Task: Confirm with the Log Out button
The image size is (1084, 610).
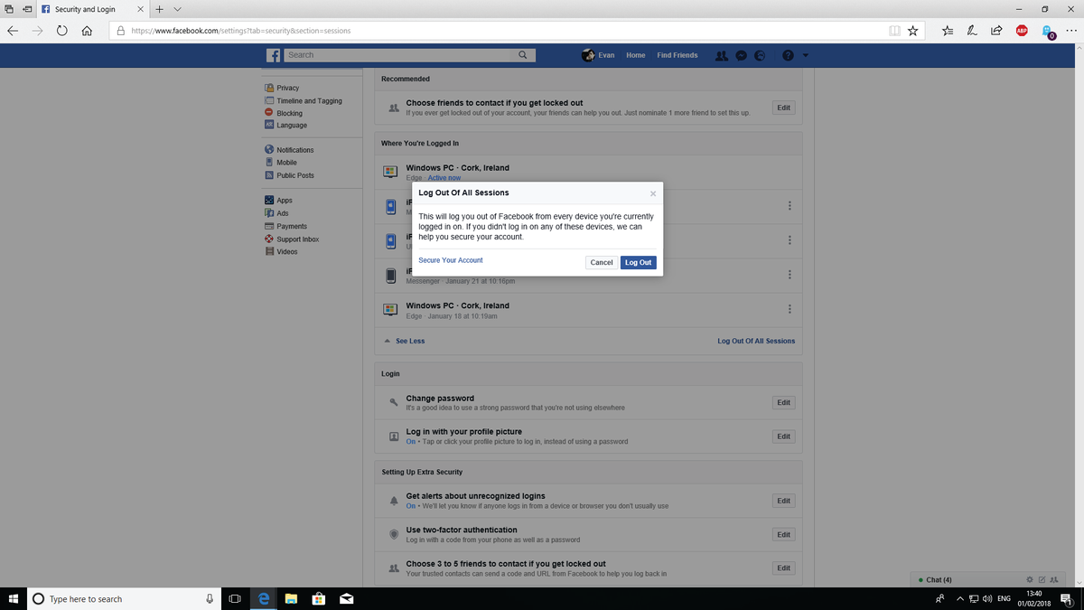Action: tap(638, 262)
